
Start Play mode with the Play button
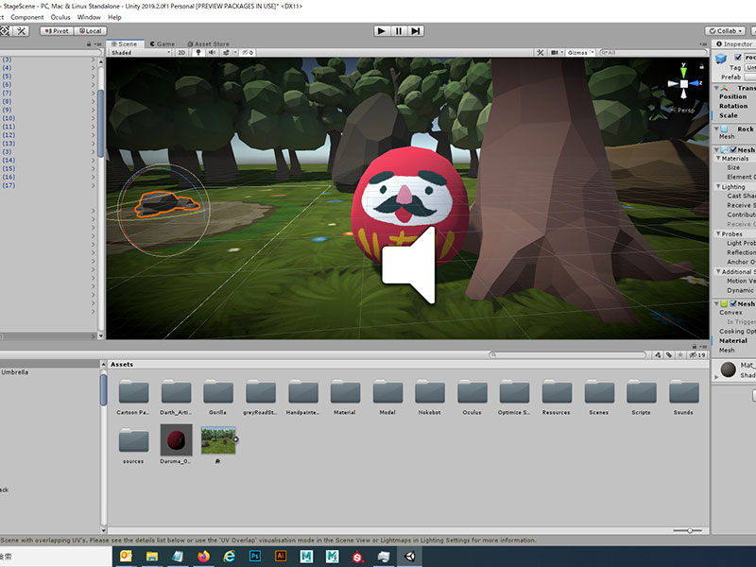coord(382,31)
